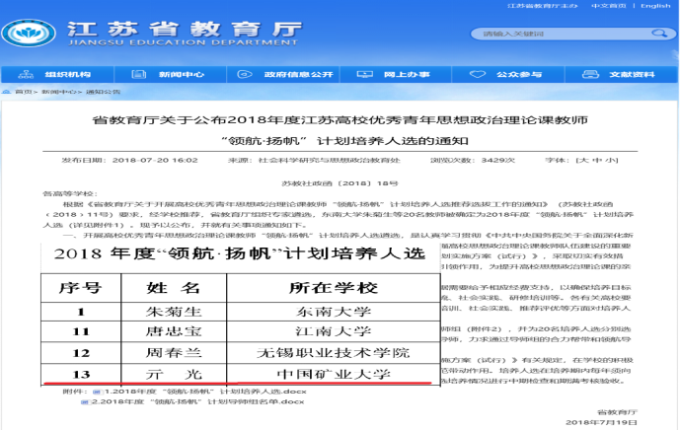The height and width of the screenshot is (430, 680).
Task: Click the 所在学校 column header
Action: click(x=333, y=288)
